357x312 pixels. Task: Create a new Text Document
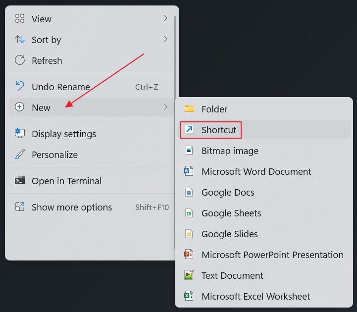coord(264,275)
